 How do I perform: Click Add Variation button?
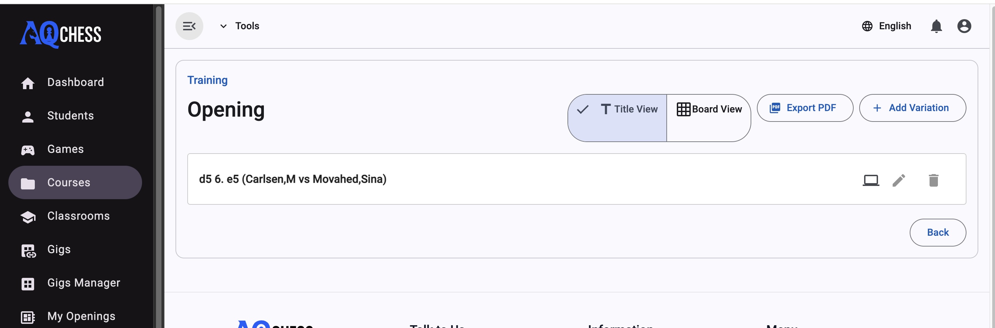pos(912,108)
